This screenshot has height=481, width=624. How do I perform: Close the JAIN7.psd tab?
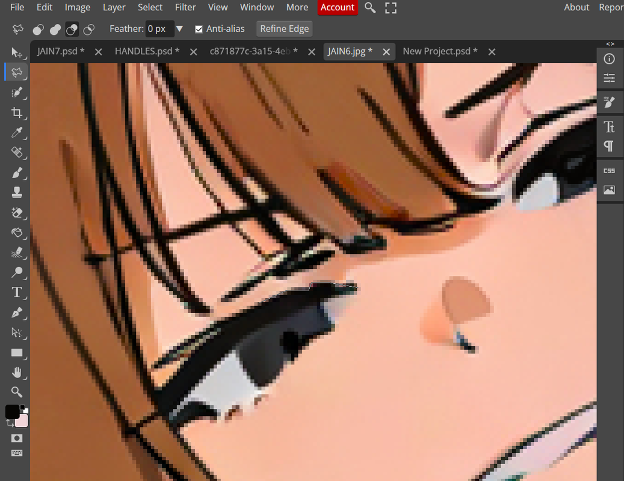click(98, 52)
